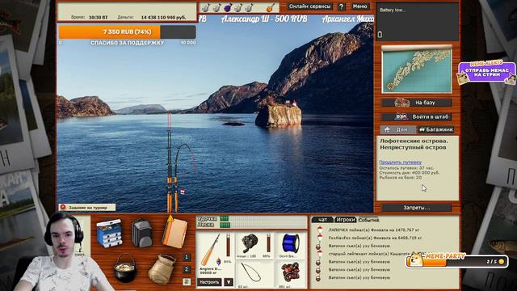The image size is (517, 291).
Task: Click the 'Осталось путевки: 37 час.' text
Action: tap(406, 168)
